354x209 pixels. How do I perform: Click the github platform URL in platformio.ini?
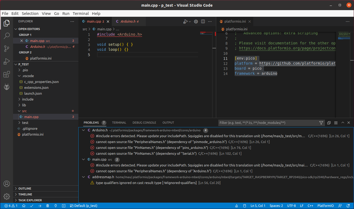(297, 64)
